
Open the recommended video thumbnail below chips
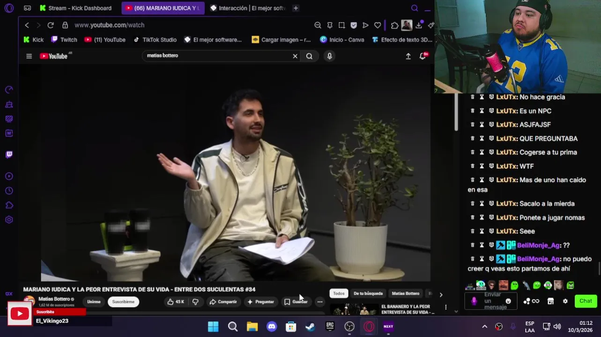click(354, 310)
